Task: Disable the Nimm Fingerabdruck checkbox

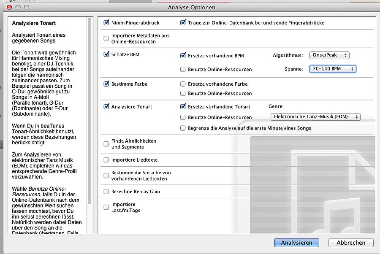Action: 106,23
